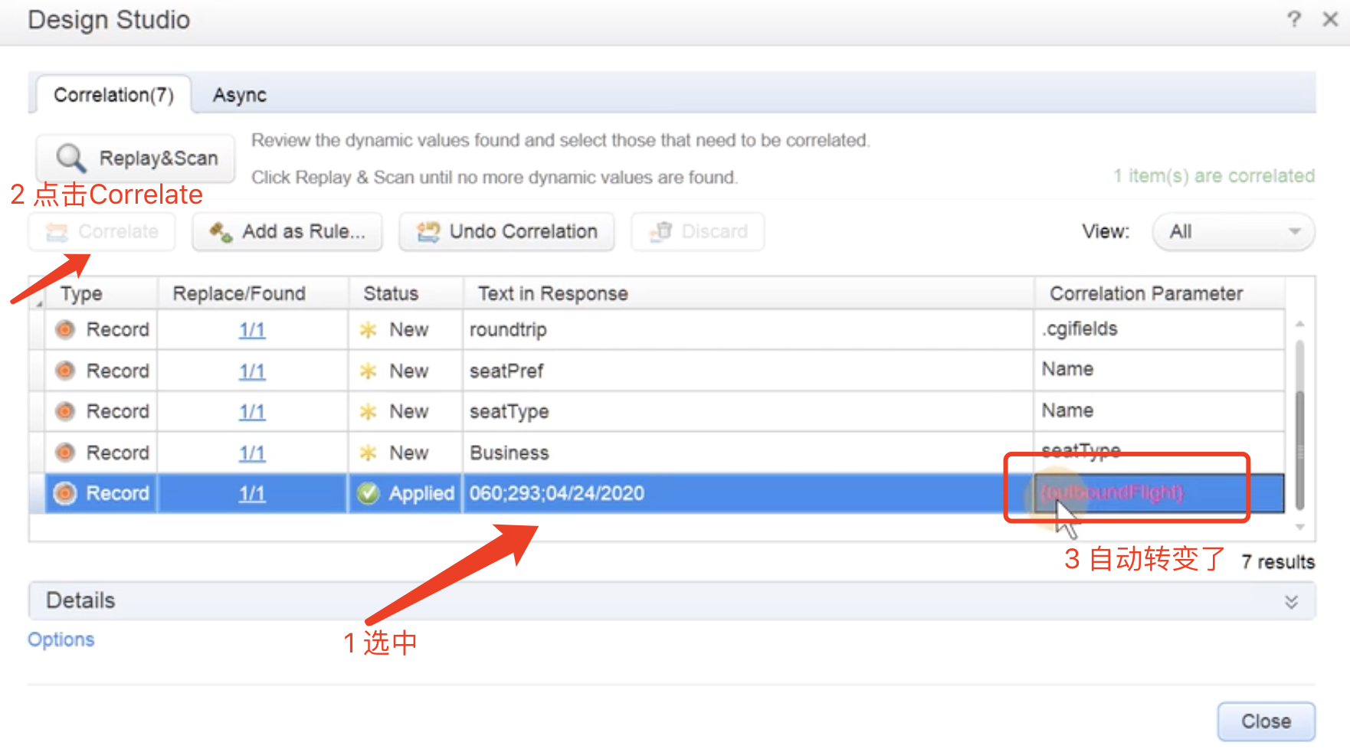The width and height of the screenshot is (1350, 752).
Task: Click the Replay&Scan magnifier icon
Action: click(71, 158)
